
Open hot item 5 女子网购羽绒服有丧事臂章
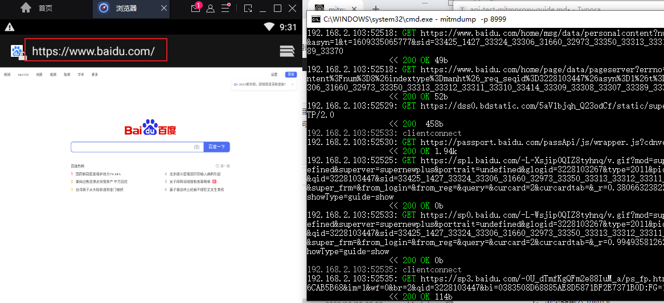pos(191,182)
